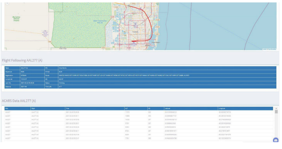Image resolution: width=282 pixels, height=149 pixels.
Task: Open the Leaflet attribution link
Action: point(264,49)
